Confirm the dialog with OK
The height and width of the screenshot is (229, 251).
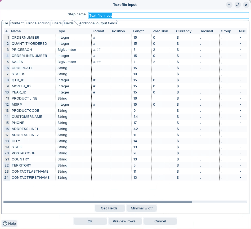(90, 221)
